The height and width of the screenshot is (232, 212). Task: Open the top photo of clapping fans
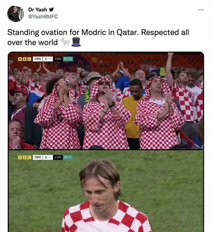106,103
